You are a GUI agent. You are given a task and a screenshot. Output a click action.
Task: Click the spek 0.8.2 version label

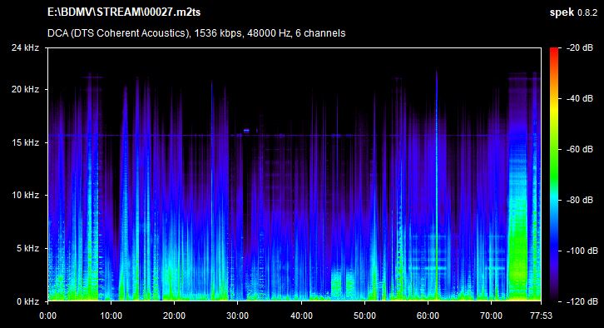coord(573,12)
